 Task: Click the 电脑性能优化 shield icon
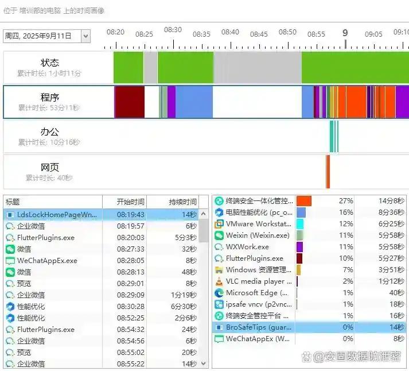tap(219, 212)
